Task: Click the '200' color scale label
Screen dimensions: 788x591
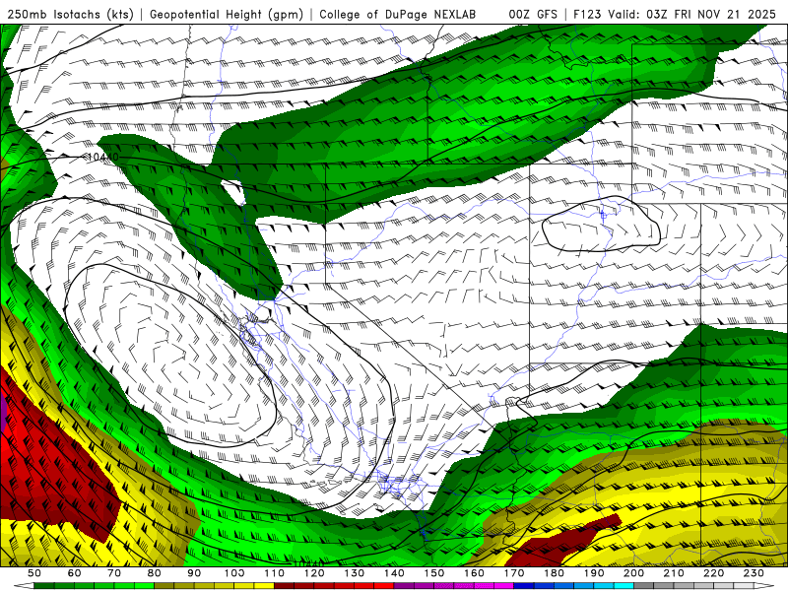Action: coord(633,573)
